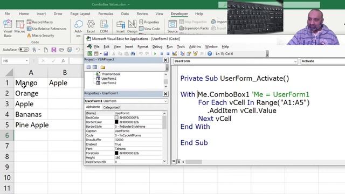This screenshot has height=194, width=345.
Task: Start Record Macro in the Code group
Action: coord(40,22)
